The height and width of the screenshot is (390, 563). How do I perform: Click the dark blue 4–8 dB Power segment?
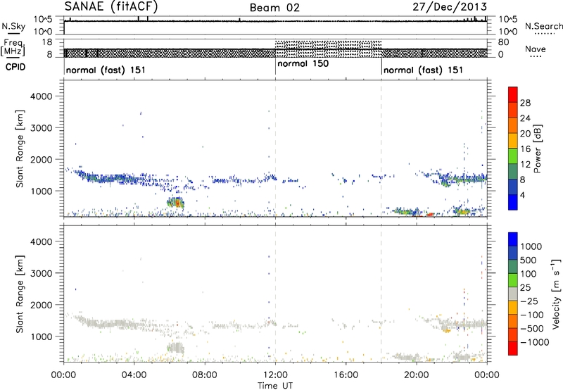click(x=513, y=187)
